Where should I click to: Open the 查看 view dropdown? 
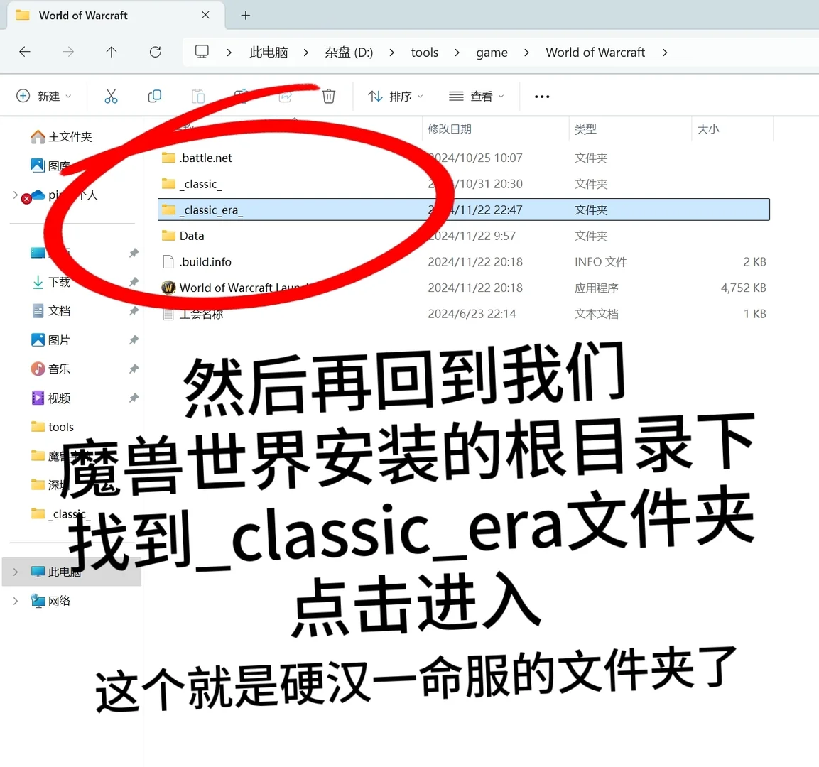(x=477, y=96)
